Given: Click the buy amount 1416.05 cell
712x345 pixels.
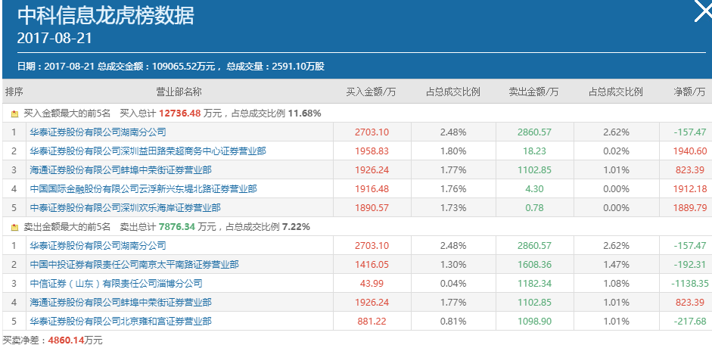Looking at the screenshot, I should [x=372, y=265].
